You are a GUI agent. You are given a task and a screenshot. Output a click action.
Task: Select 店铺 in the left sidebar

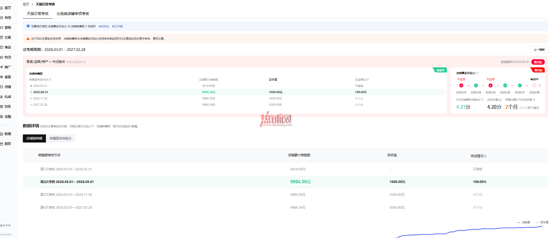[x=6, y=87]
